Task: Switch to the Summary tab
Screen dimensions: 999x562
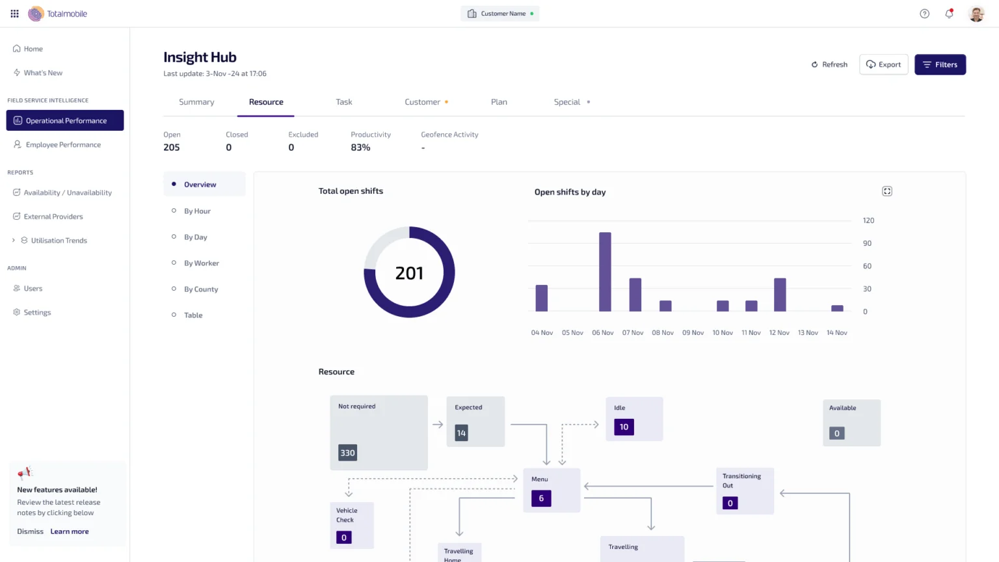Action: point(196,102)
